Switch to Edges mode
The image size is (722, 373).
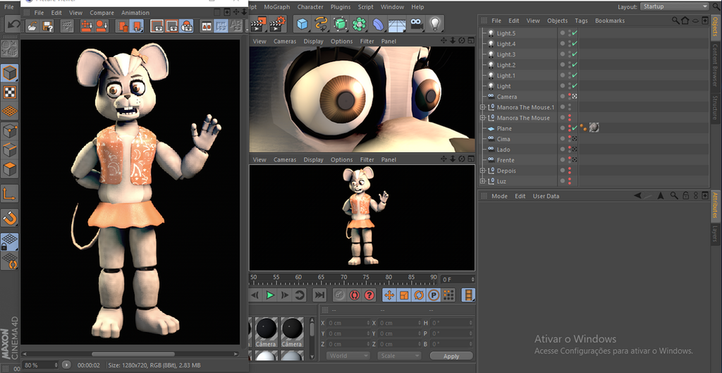click(10, 150)
